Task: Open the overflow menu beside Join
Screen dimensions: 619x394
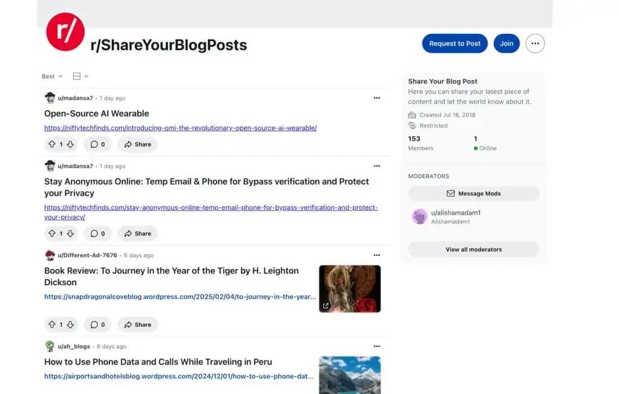Action: pyautogui.click(x=535, y=43)
